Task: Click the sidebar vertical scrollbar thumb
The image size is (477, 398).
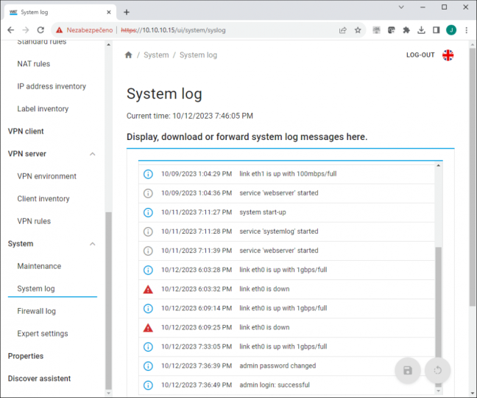Action: [x=108, y=300]
